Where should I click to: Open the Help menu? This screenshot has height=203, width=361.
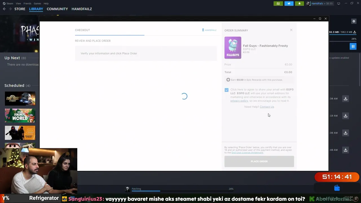46,3
